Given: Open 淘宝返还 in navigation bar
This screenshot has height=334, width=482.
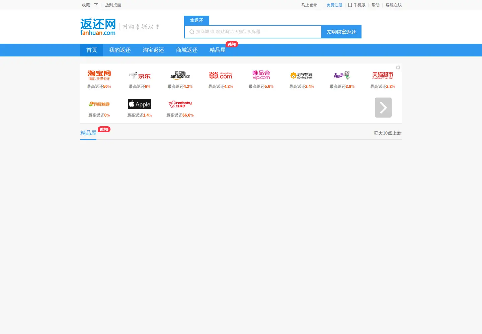Looking at the screenshot, I should 153,50.
